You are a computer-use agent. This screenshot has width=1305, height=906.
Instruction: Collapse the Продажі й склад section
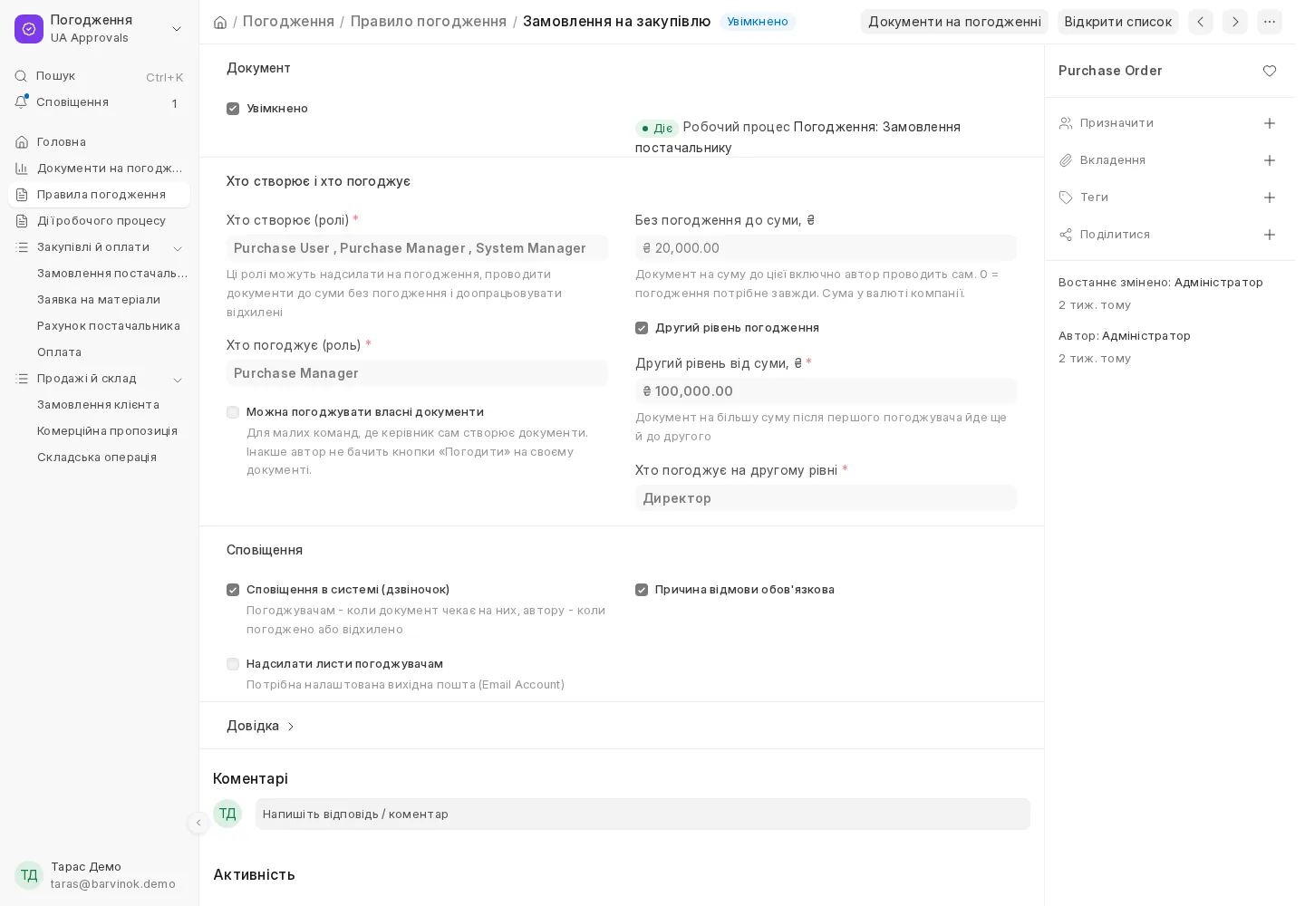178,380
